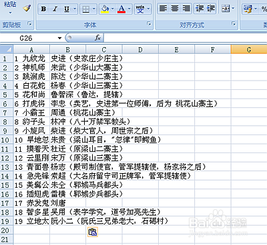Open the accounting format dropdown arrow
The width and height of the screenshot is (267, 245).
click(256, 9)
